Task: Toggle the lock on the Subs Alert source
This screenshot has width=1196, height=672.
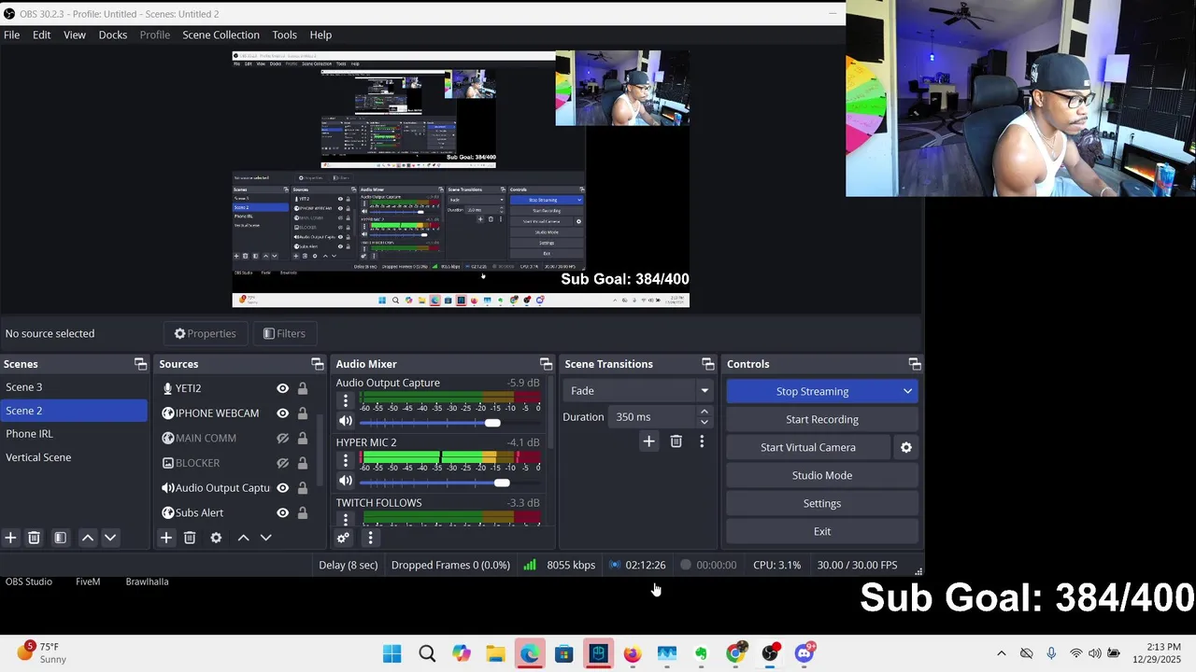Action: [x=303, y=512]
